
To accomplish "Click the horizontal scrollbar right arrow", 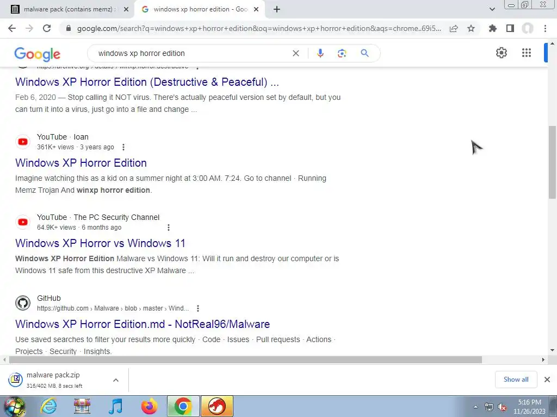I will (x=543, y=359).
